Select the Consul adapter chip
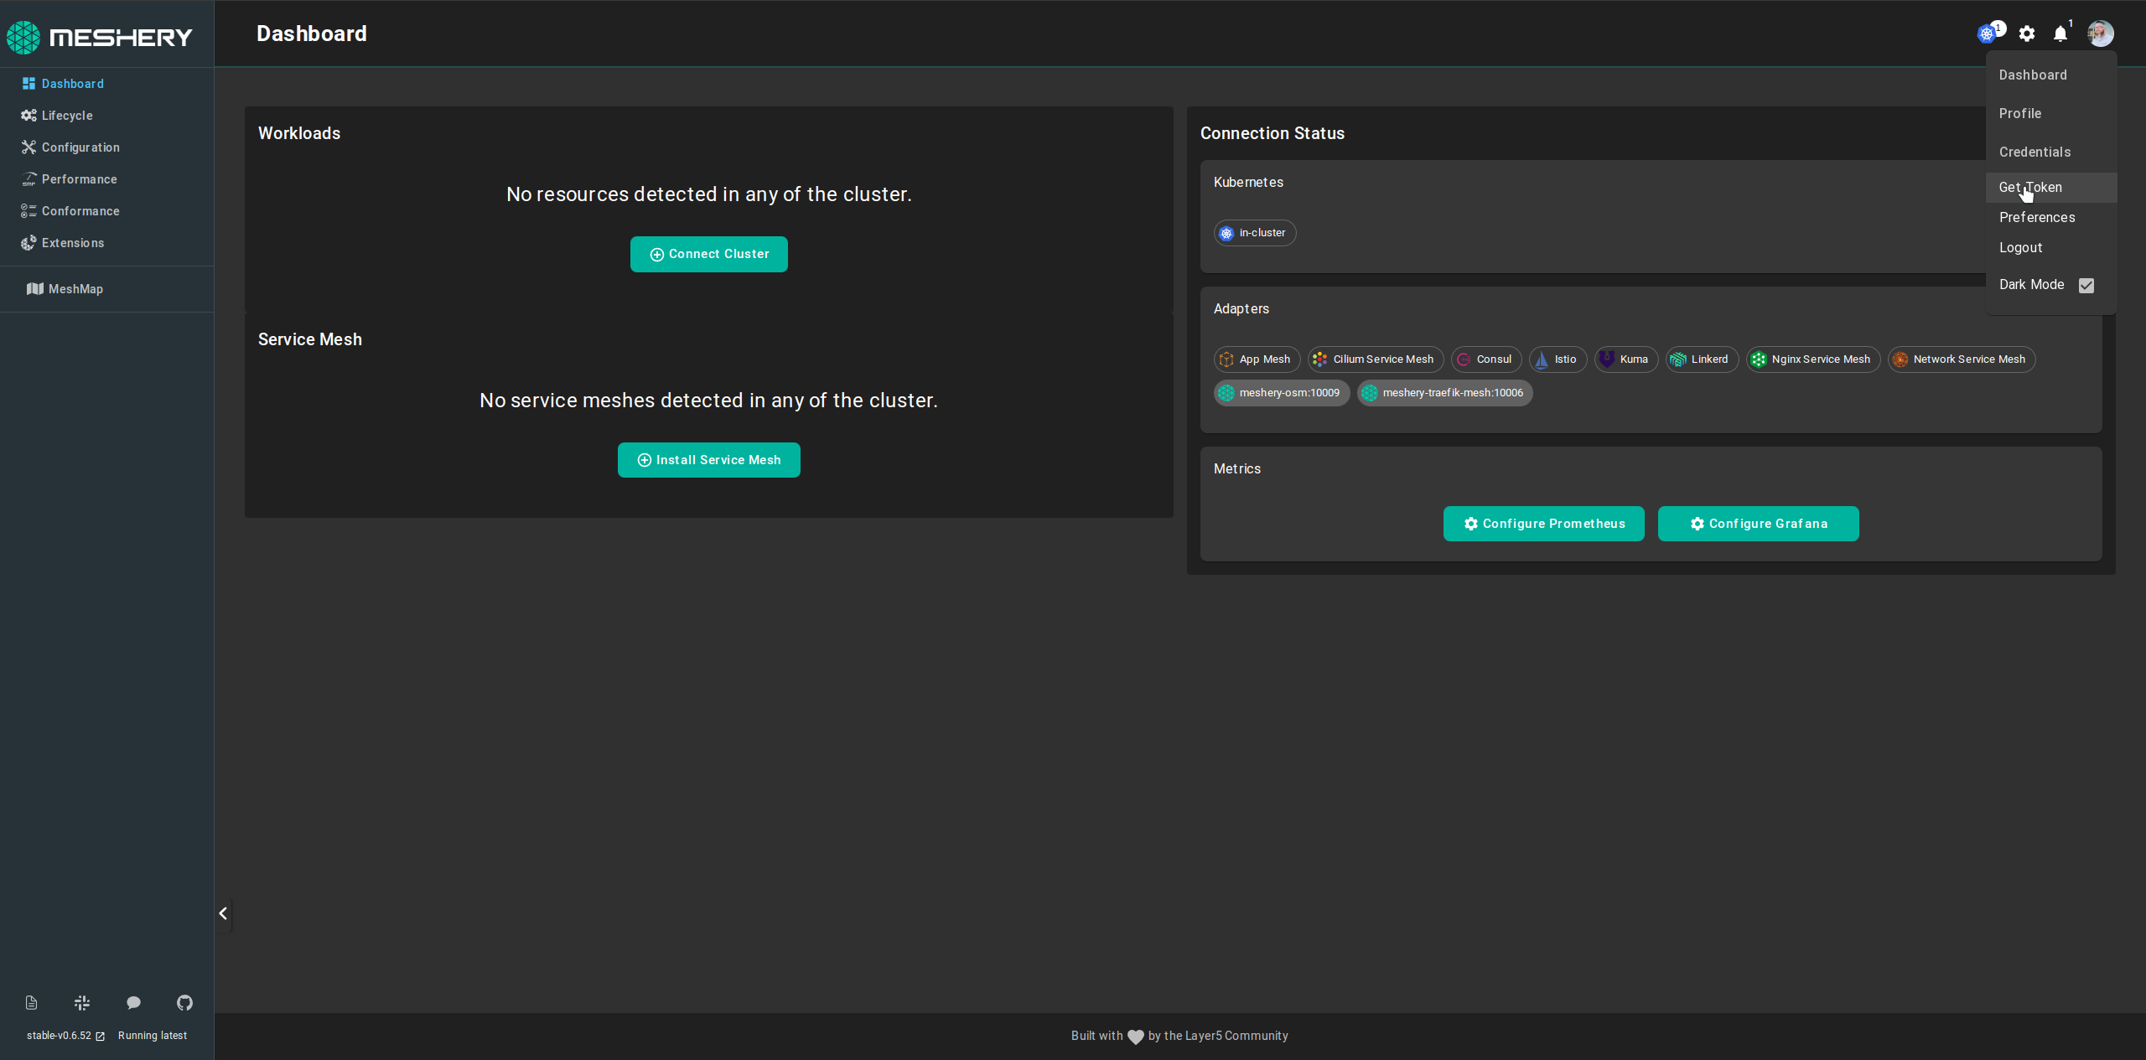This screenshot has width=2146, height=1060. 1485,359
